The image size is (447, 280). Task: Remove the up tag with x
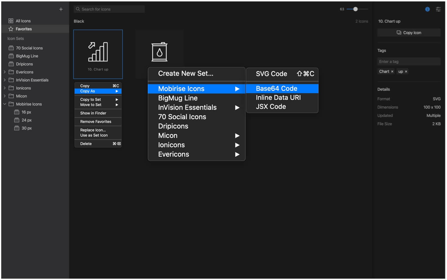click(406, 72)
